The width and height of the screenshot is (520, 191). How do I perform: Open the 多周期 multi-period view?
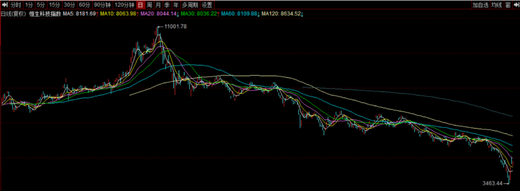tap(190, 5)
